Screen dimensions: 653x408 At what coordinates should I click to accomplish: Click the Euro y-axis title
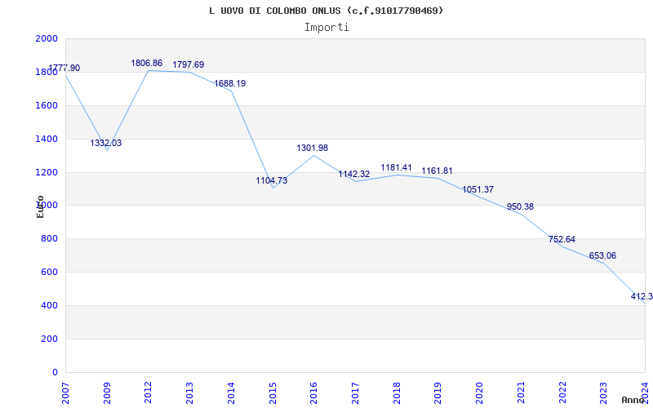[40, 206]
